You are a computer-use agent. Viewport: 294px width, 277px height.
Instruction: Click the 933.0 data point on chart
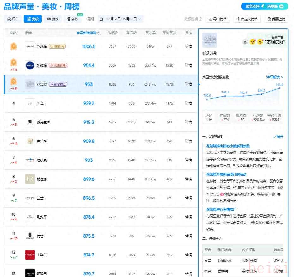[x=279, y=88]
